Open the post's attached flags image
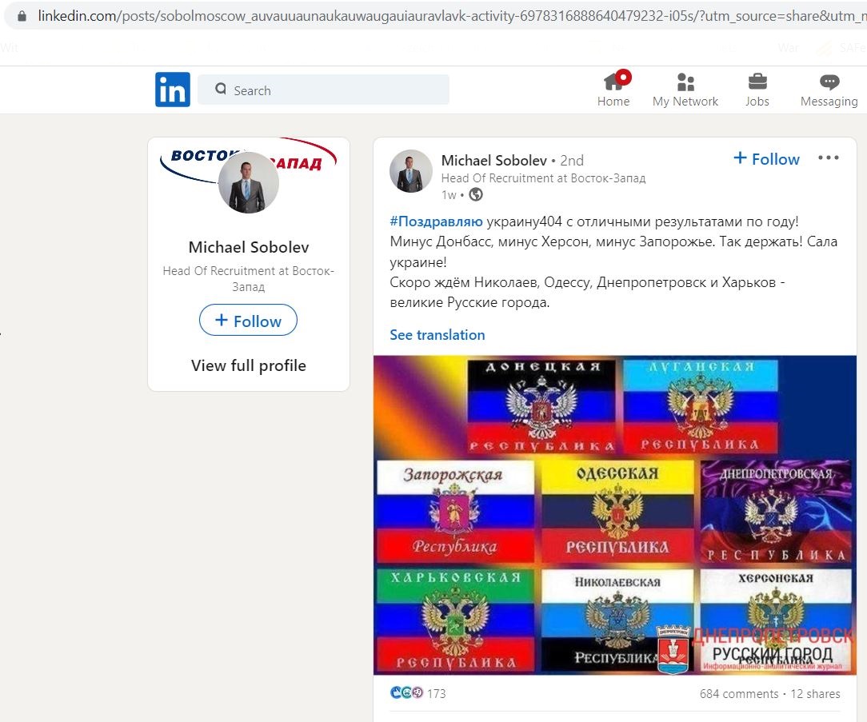Viewport: 867px width, 722px height. (615, 515)
